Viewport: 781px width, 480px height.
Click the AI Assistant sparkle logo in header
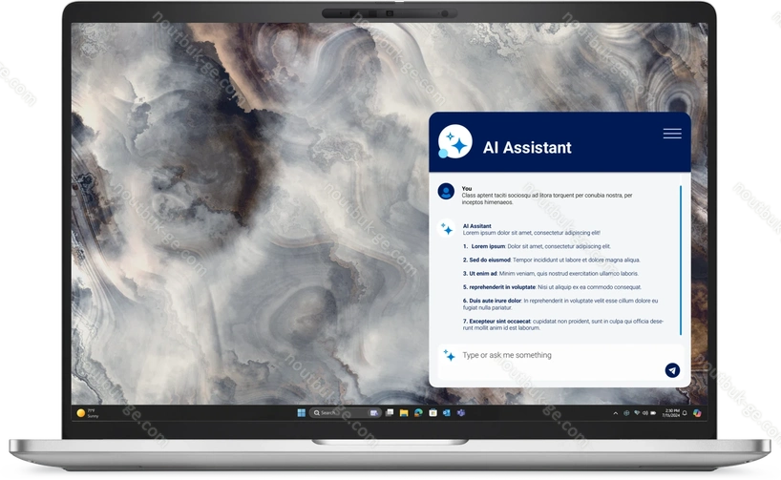455,144
